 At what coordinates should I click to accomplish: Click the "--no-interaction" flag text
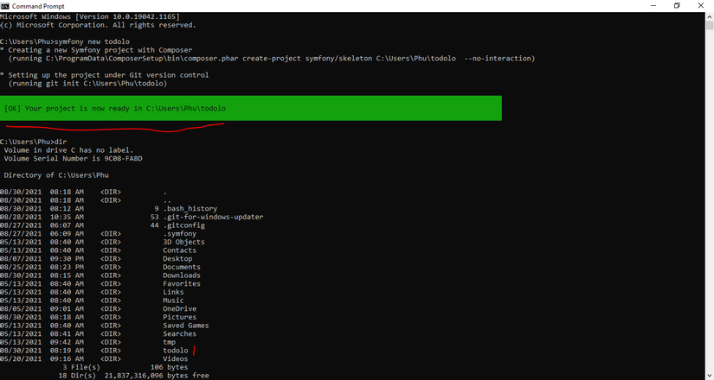[x=498, y=58]
